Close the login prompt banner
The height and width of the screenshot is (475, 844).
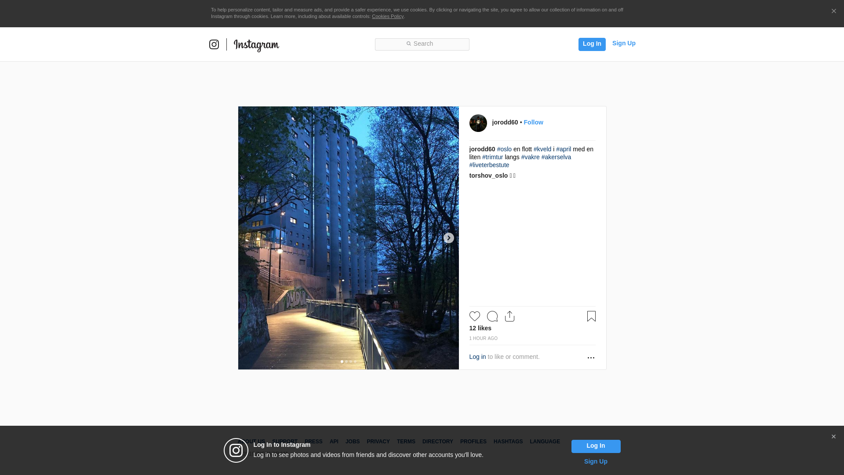(833, 437)
